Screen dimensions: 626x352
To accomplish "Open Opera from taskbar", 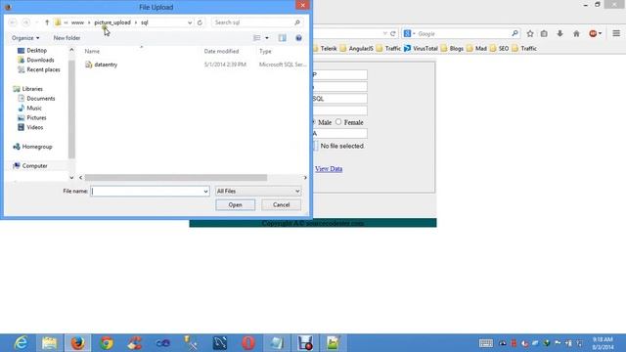I will tap(247, 343).
